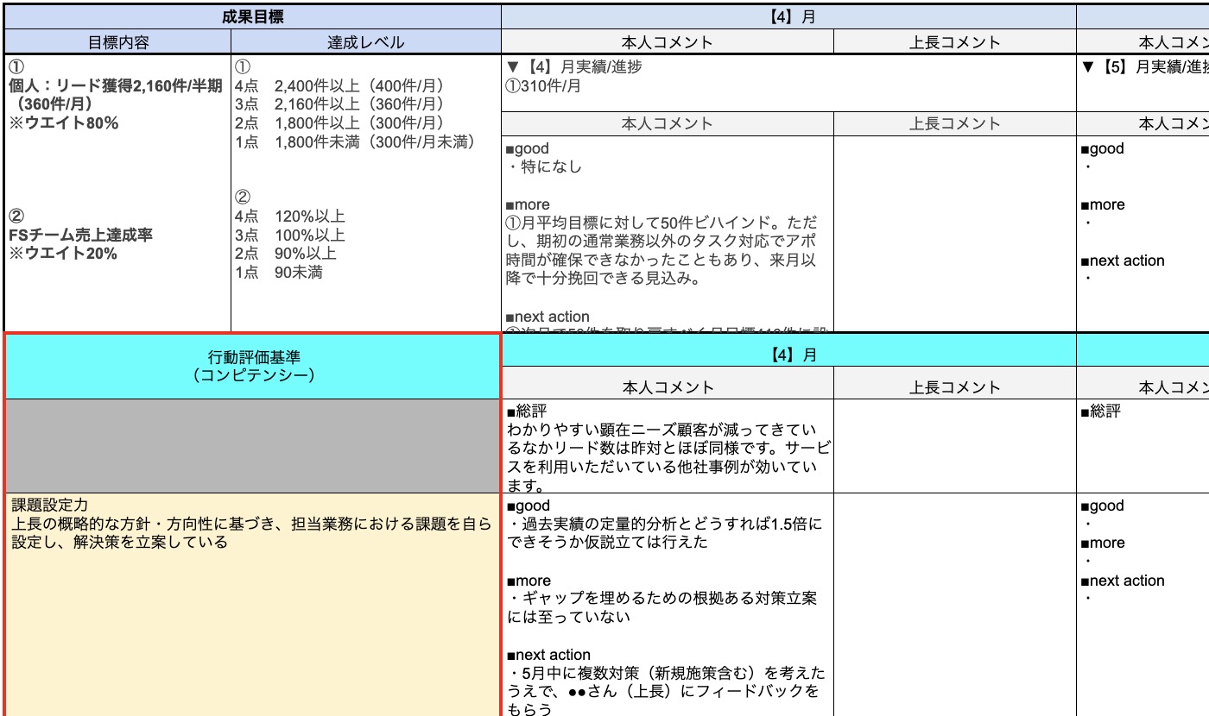The image size is (1209, 716).
Task: Click the 本人コメント header under 【4】月
Action: (665, 41)
